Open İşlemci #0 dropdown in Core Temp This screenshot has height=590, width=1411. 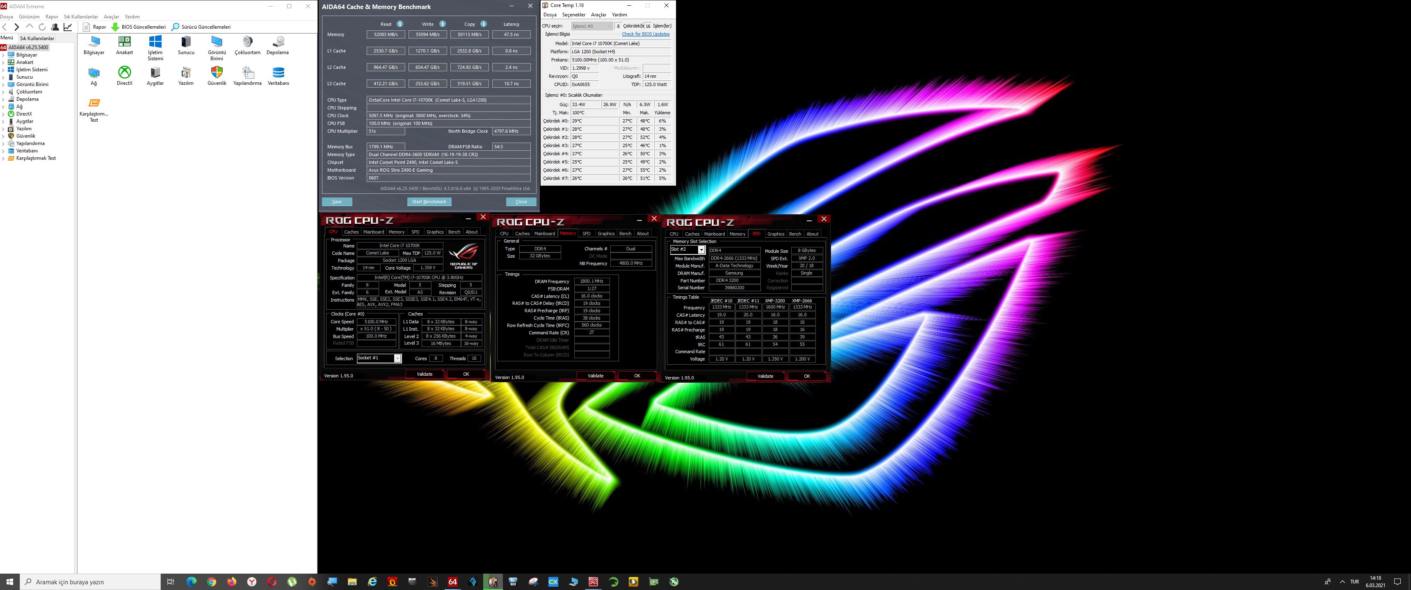click(x=591, y=26)
